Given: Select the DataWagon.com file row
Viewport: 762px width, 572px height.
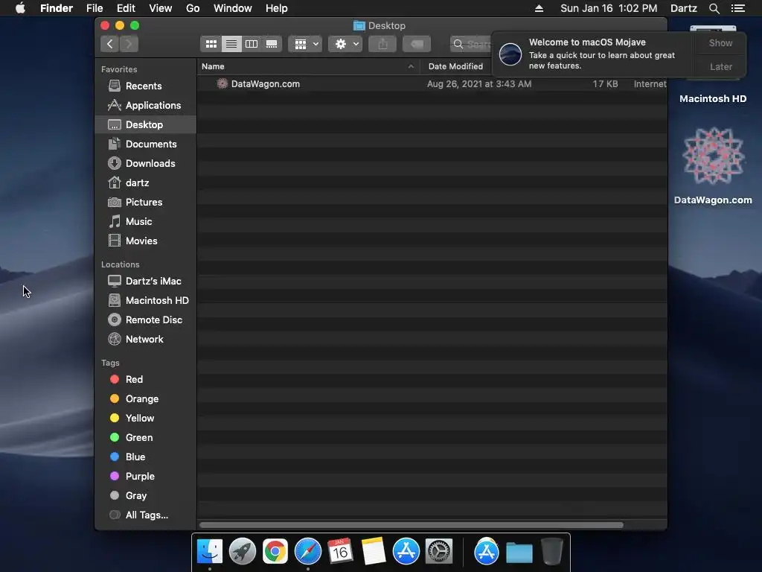Looking at the screenshot, I should pyautogui.click(x=432, y=84).
